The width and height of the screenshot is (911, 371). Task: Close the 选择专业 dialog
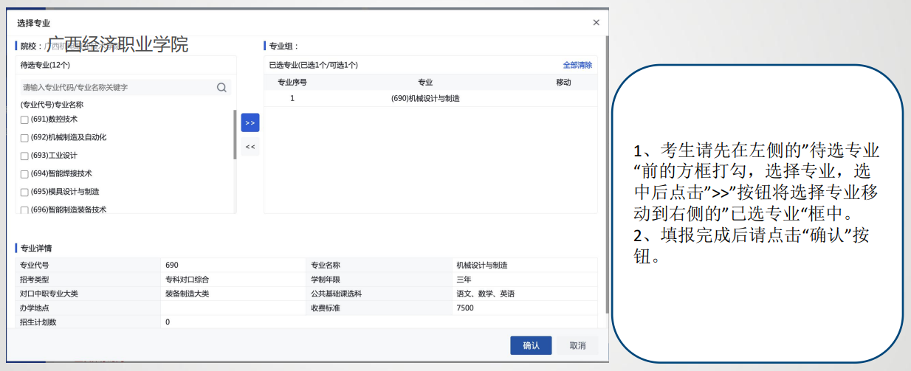(x=596, y=23)
